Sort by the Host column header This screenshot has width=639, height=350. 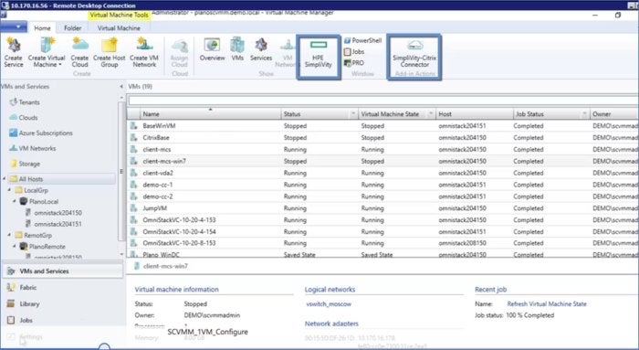(x=475, y=114)
